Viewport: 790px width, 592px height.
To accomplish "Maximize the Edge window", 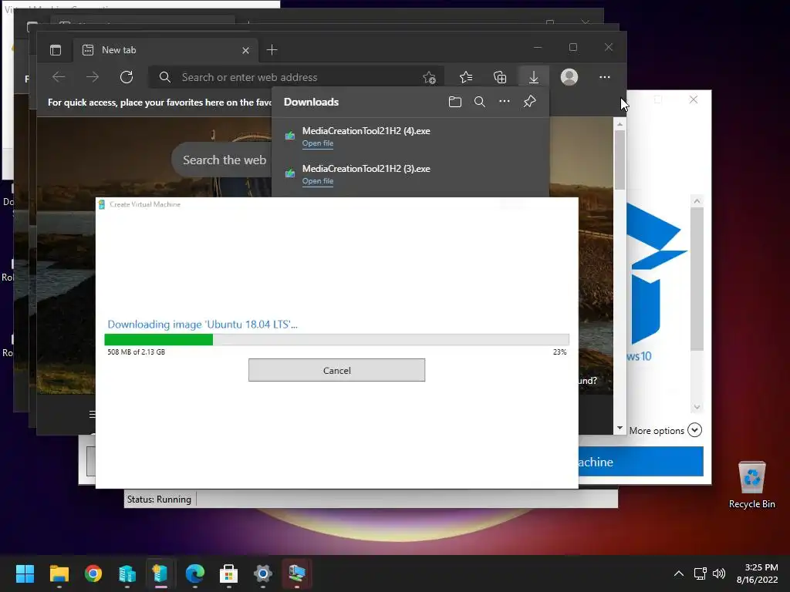I will click(573, 47).
